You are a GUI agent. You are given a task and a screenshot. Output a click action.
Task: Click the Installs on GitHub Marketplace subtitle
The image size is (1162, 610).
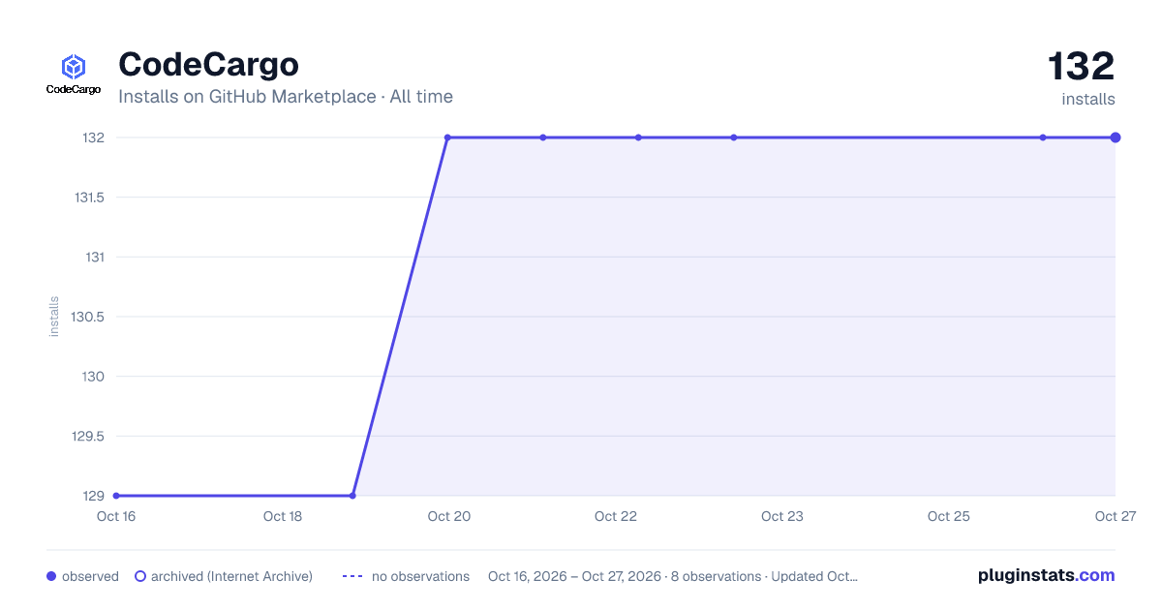point(286,97)
